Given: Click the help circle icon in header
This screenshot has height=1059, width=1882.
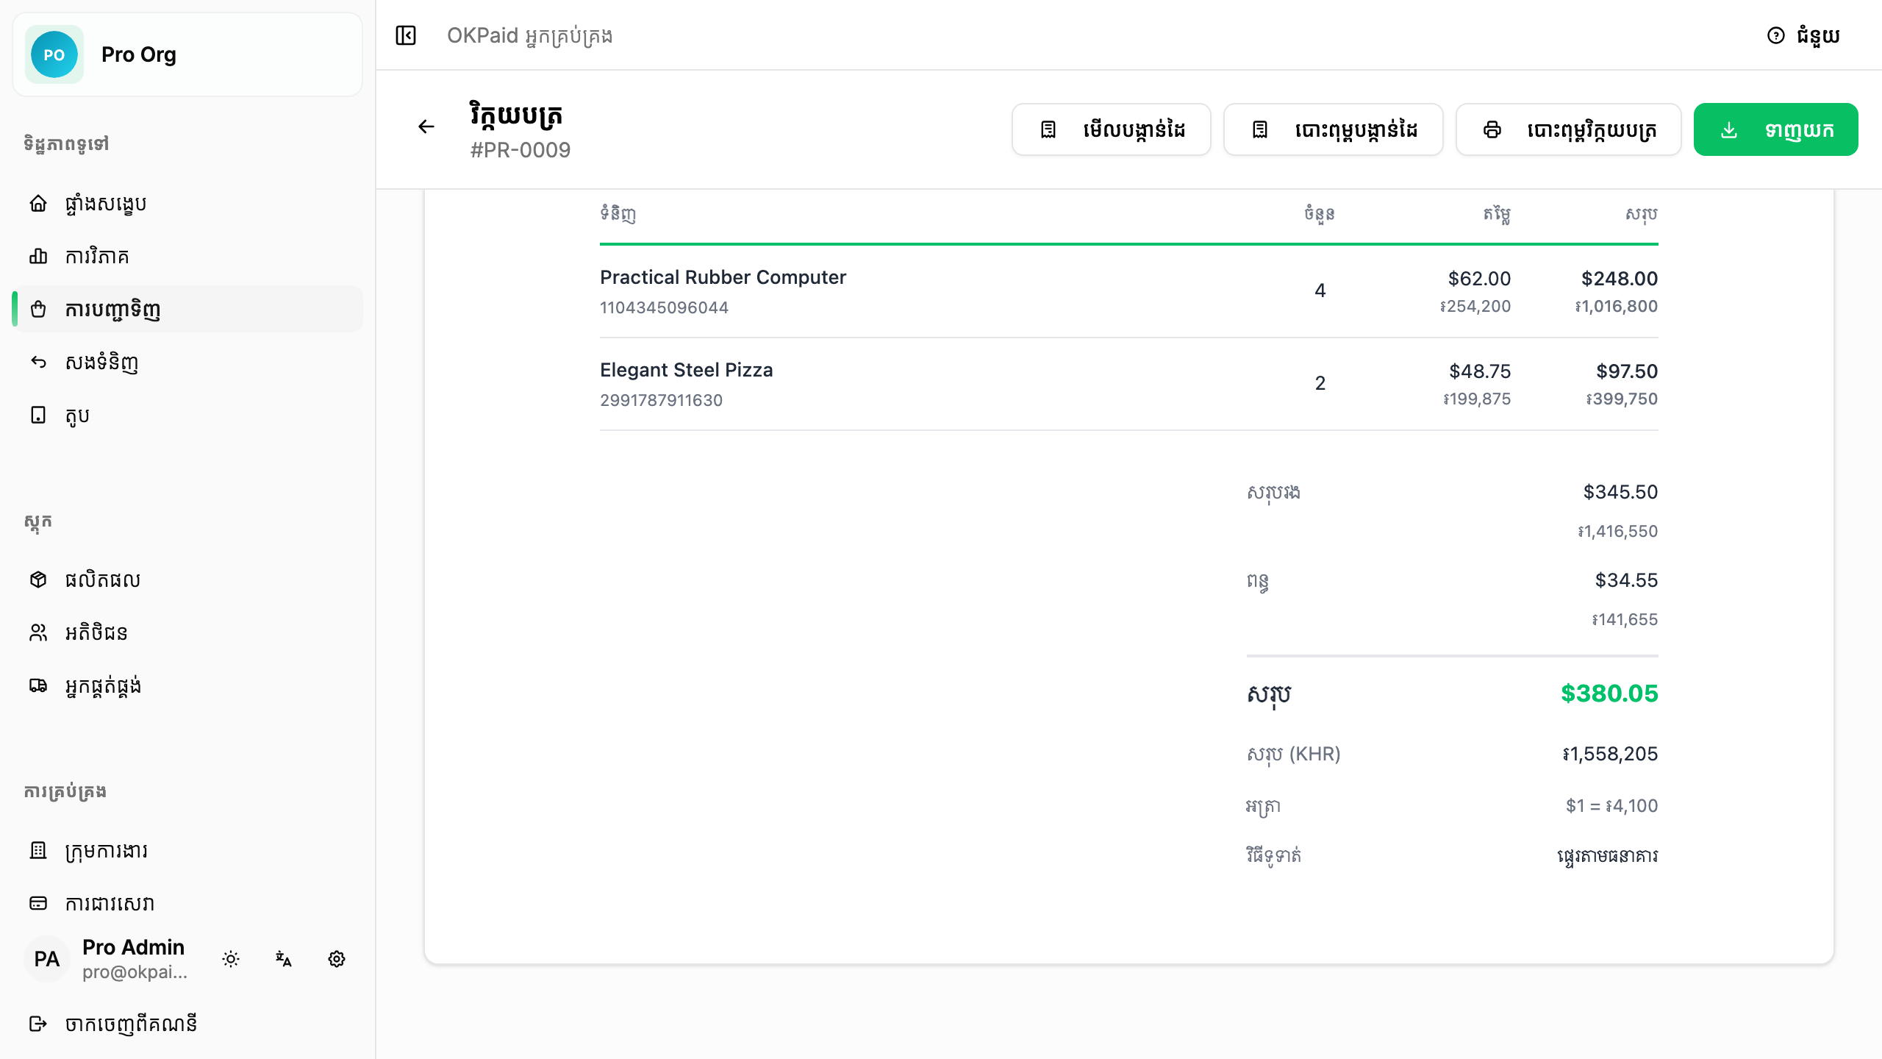Looking at the screenshot, I should click(x=1775, y=35).
